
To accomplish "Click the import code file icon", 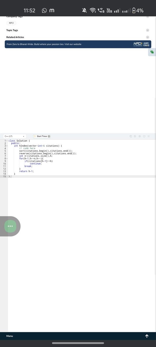I will coord(135,136).
